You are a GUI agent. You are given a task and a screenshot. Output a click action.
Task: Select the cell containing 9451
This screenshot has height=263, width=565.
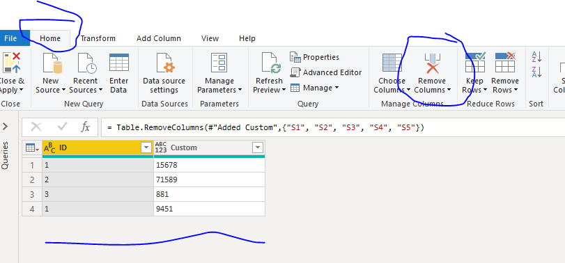click(x=210, y=209)
